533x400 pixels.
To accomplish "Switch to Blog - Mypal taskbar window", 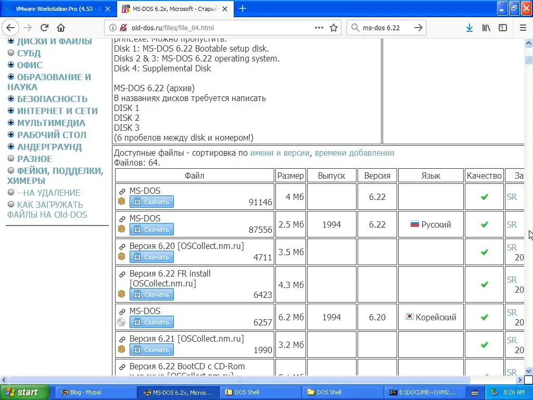I will (x=95, y=392).
